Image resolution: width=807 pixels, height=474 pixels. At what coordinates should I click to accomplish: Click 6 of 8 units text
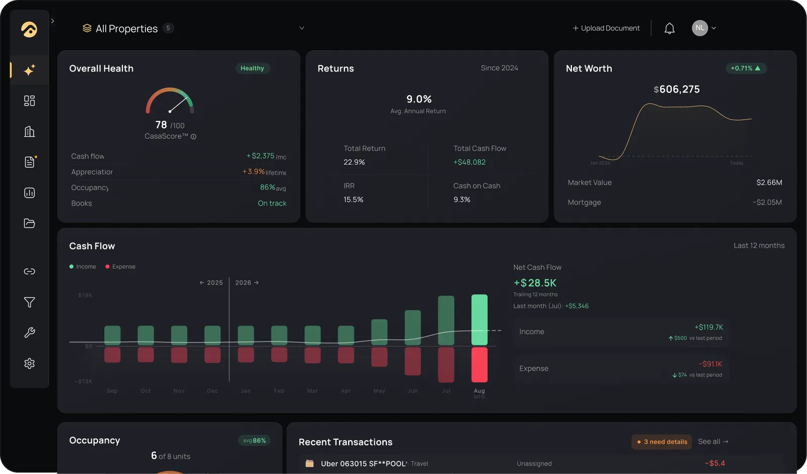(170, 456)
